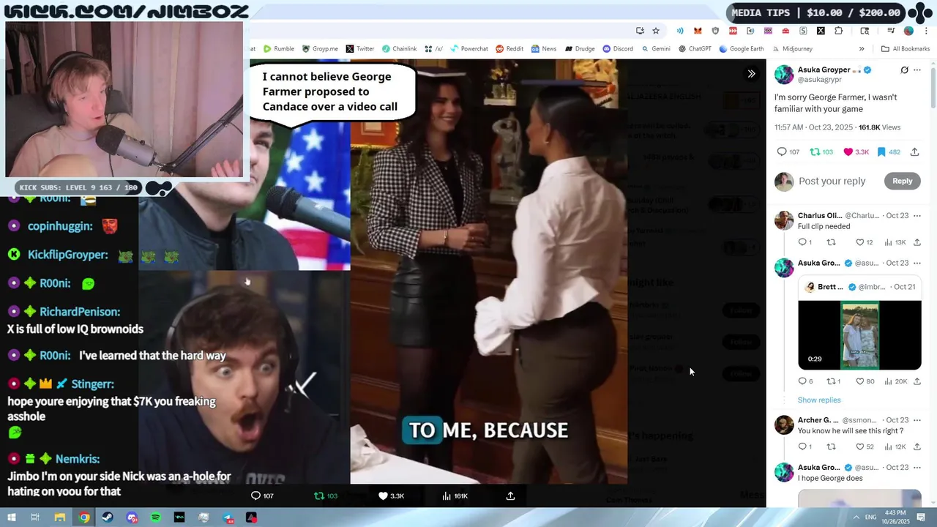
Task: Click Show replies link
Action: point(819,400)
